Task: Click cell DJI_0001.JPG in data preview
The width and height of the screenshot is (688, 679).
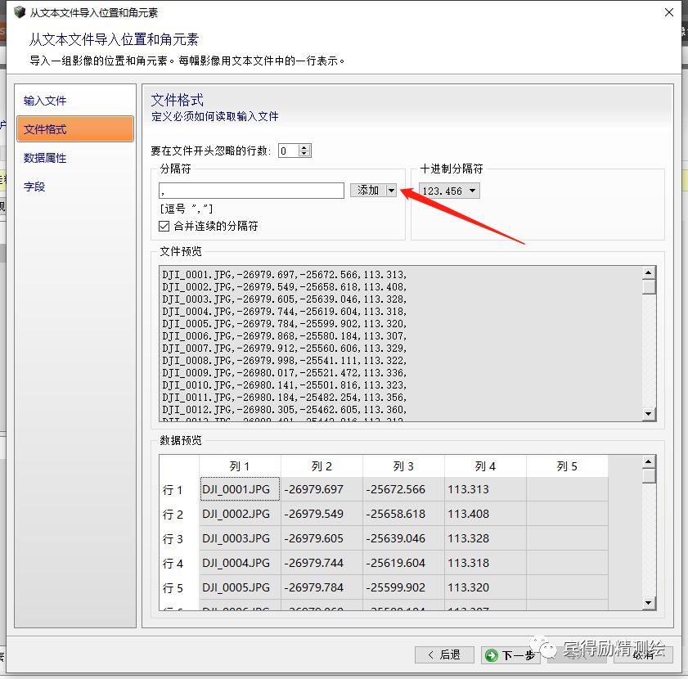Action: 240,489
